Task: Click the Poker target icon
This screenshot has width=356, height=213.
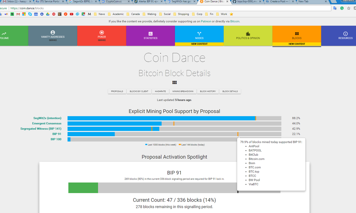Action: pyautogui.click(x=102, y=32)
